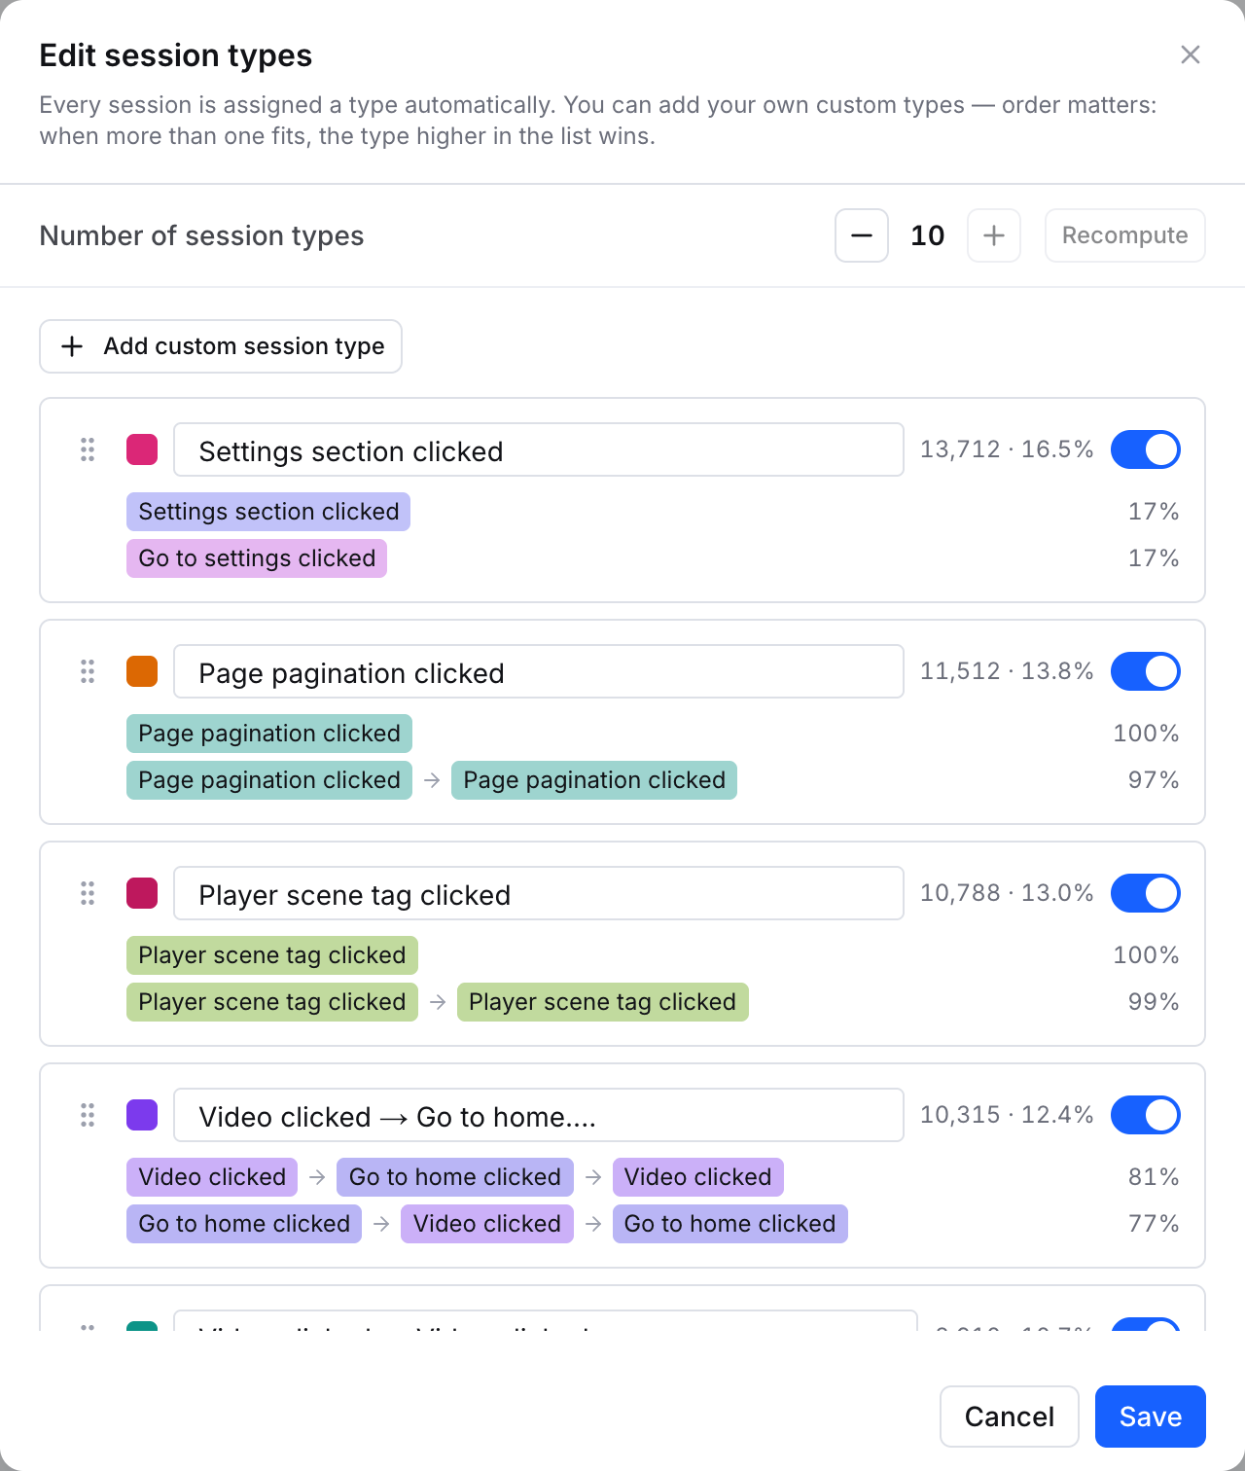Click the 10,315 · 12.4% count text
Viewport: 1245px width, 1471px height.
(x=1007, y=1115)
